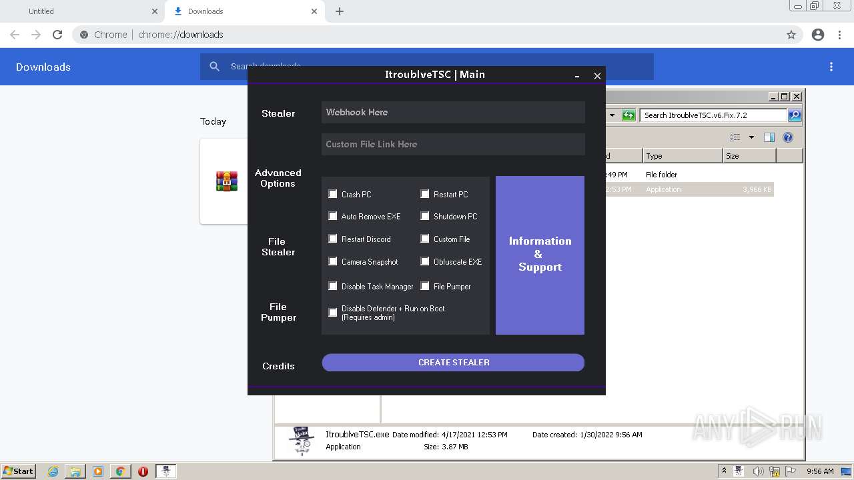Click the WinRAR archive download icon
Screen dimensions: 854x480
tap(227, 181)
